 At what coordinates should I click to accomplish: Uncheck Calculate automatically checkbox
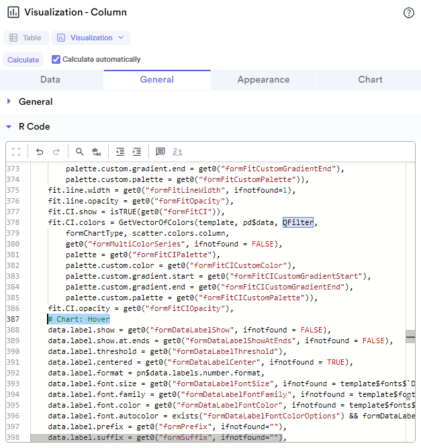pyautogui.click(x=56, y=59)
